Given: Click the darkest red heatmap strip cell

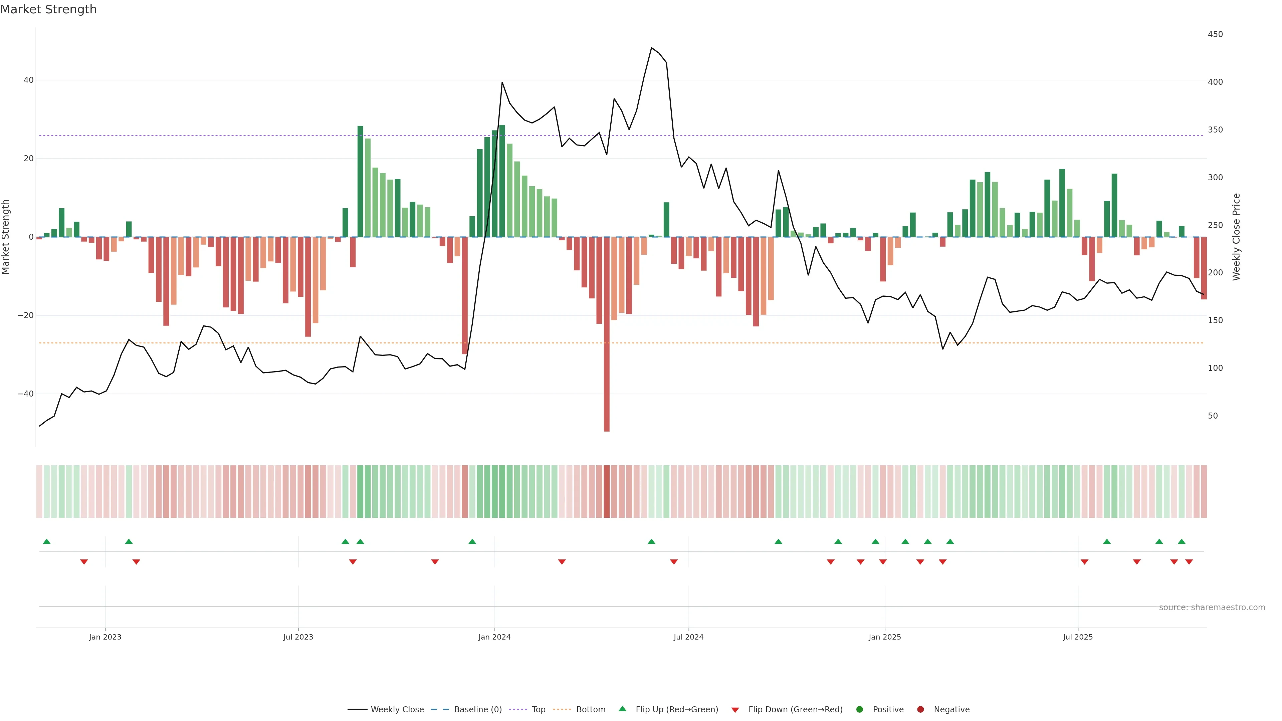Looking at the screenshot, I should click(x=607, y=491).
